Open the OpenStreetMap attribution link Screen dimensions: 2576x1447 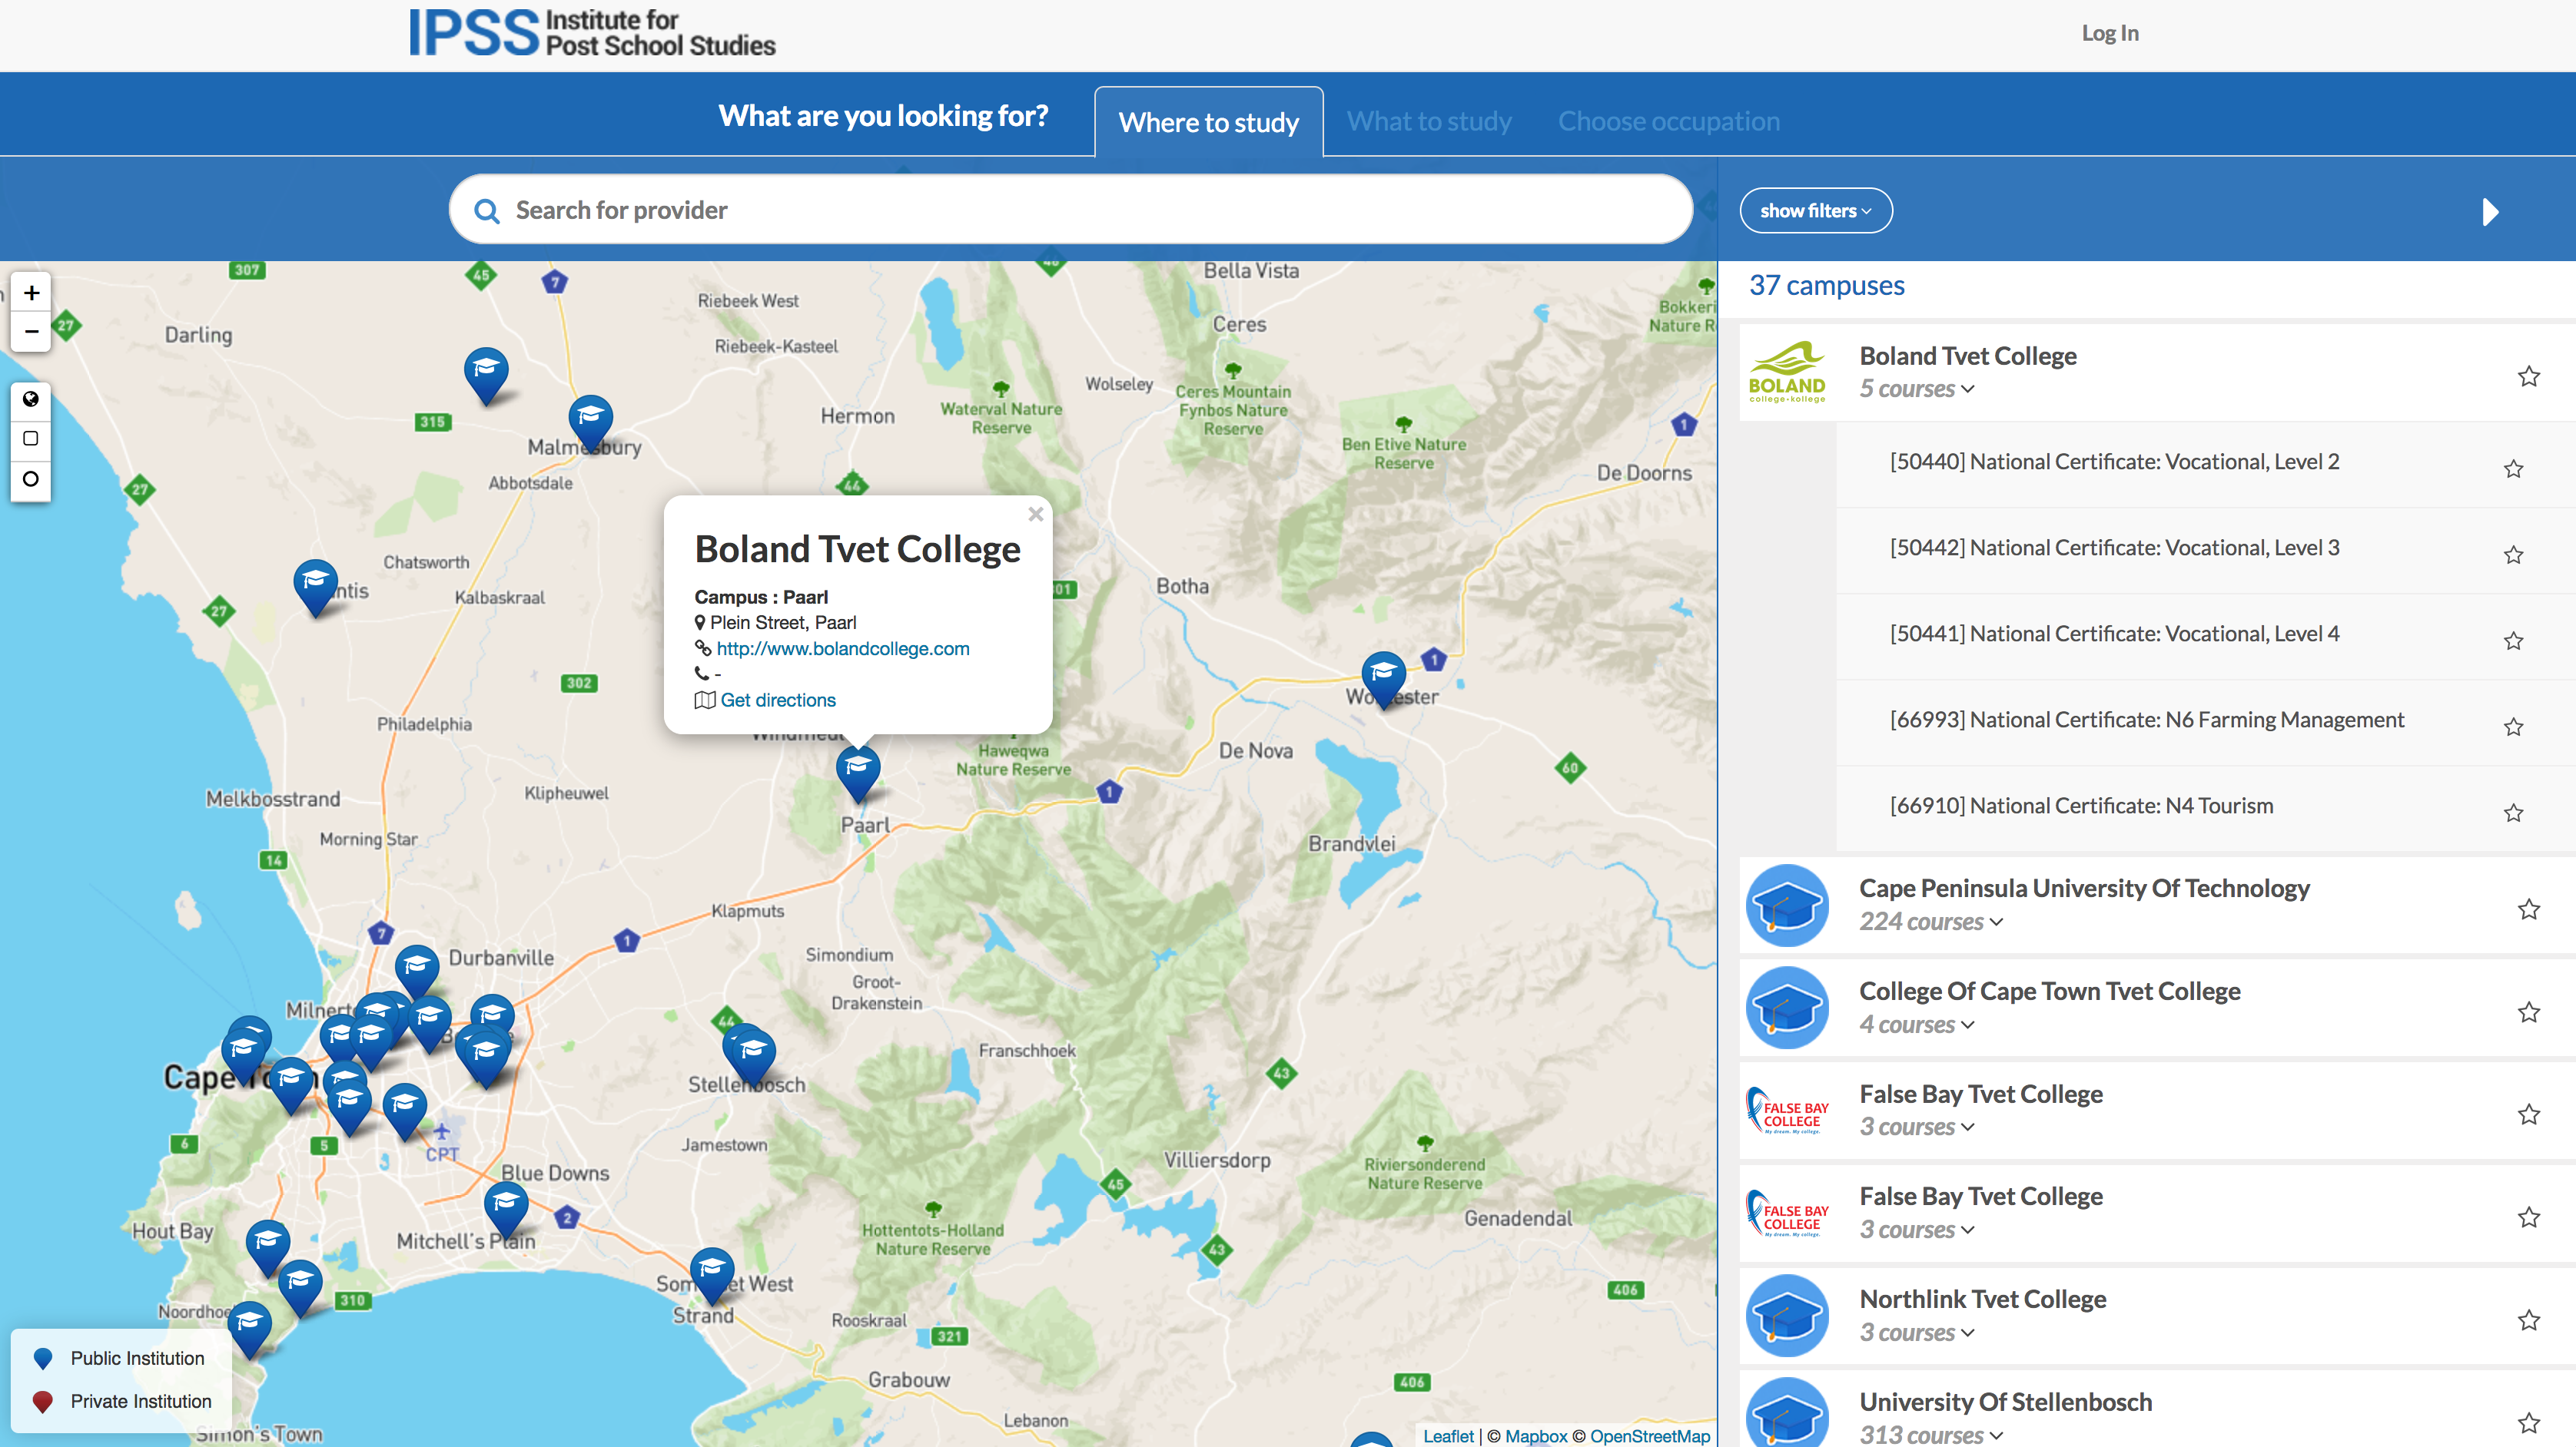tap(1650, 1436)
